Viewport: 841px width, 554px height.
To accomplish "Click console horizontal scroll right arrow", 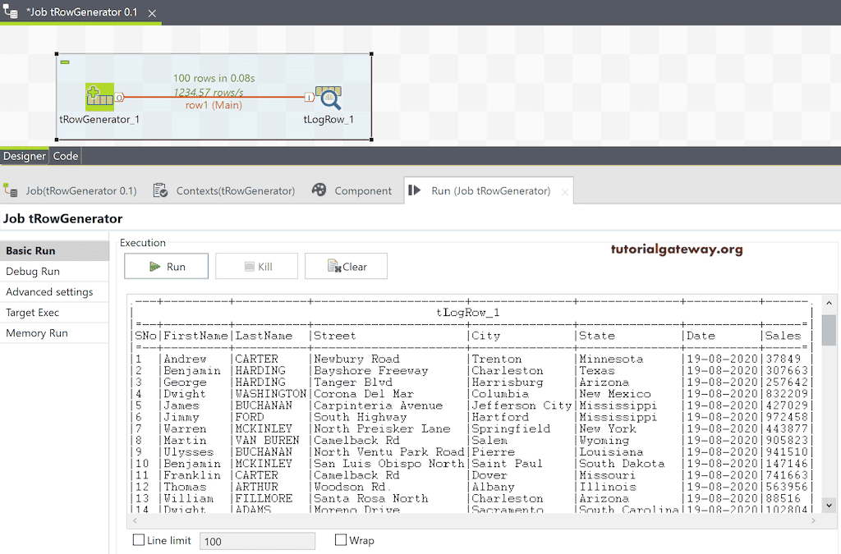I will [x=813, y=520].
